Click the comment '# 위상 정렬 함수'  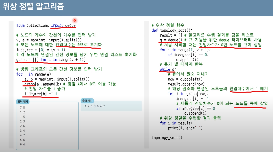168,25
